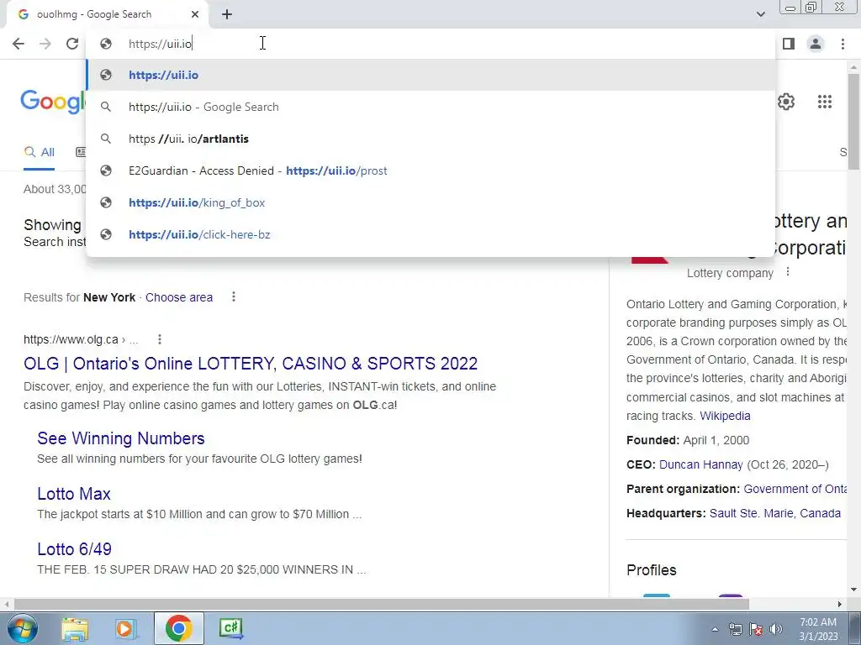The height and width of the screenshot is (645, 861).
Task: Open Windows Explorer from the taskbar
Action: click(75, 628)
